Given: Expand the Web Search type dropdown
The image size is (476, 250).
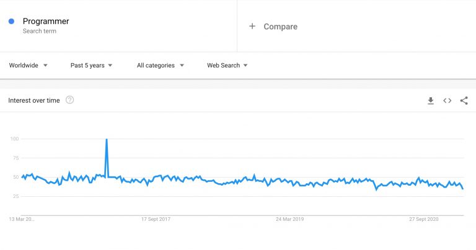Looking at the screenshot, I should (x=227, y=66).
